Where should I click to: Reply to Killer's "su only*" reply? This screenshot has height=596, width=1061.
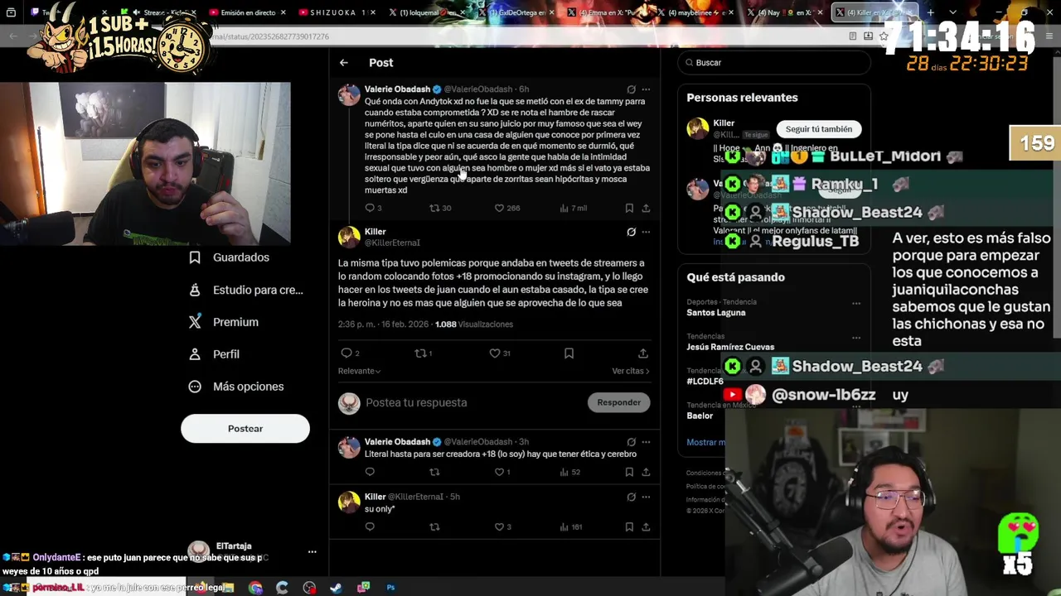click(370, 526)
